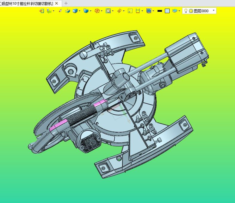
Task: Click the blue cube view-orientation icon
Action: pyautogui.click(x=86, y=11)
